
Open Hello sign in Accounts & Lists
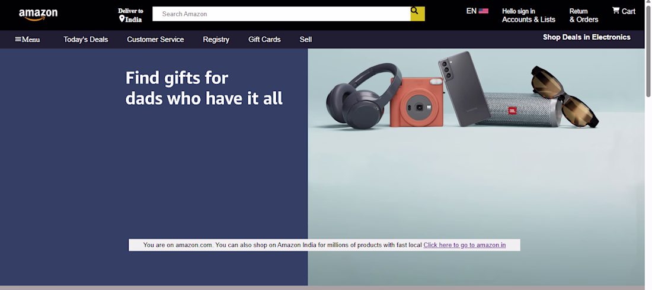click(x=529, y=15)
